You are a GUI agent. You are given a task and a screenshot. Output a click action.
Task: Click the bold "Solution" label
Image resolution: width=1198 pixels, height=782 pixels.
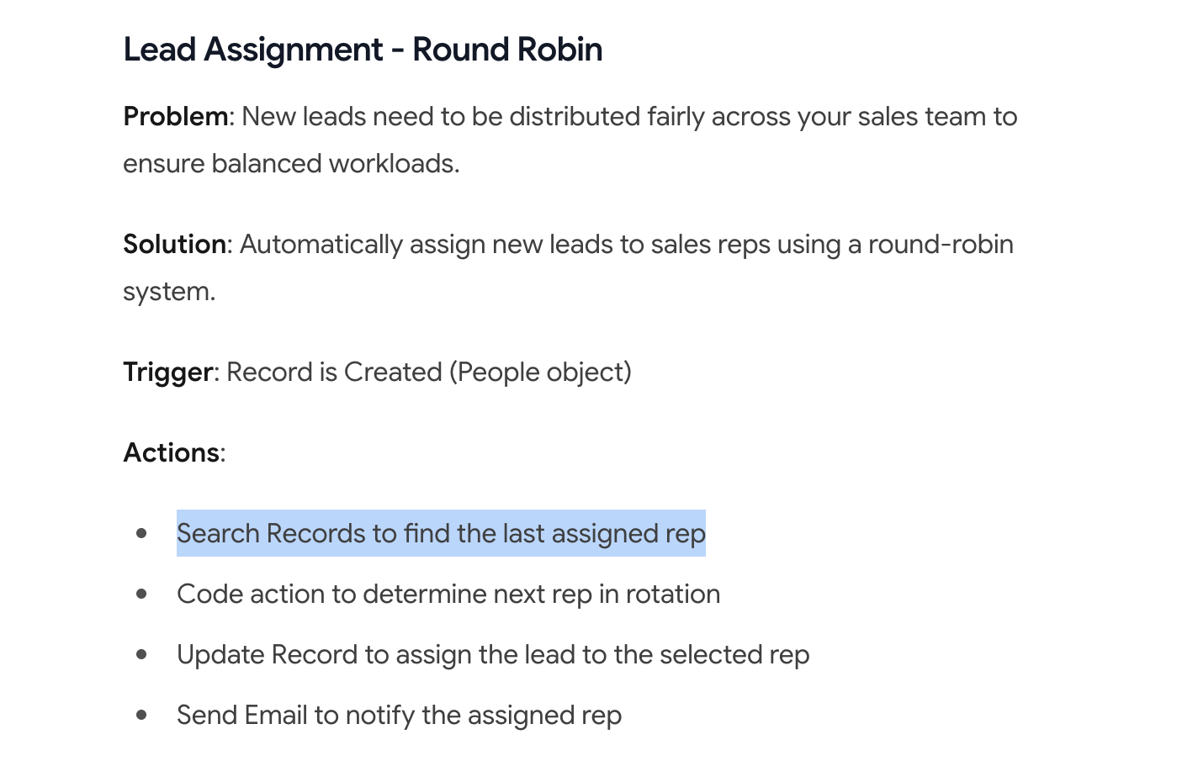tap(174, 244)
